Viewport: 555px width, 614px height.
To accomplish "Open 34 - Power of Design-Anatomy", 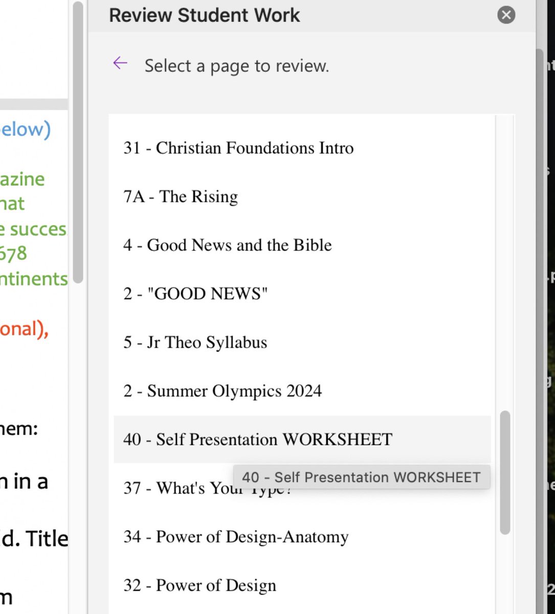I will [x=302, y=537].
